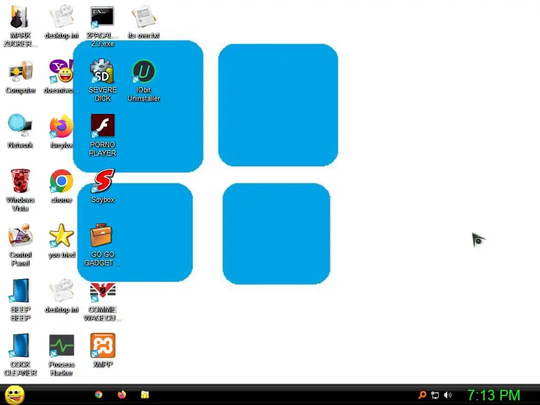Click Firefox icon in the taskbar
The width and height of the screenshot is (540, 405).
122,394
